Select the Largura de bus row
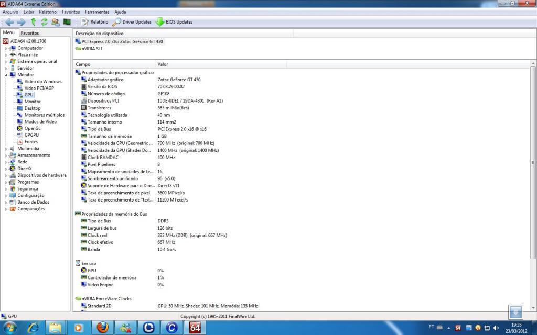The height and width of the screenshot is (335, 537). point(127,228)
